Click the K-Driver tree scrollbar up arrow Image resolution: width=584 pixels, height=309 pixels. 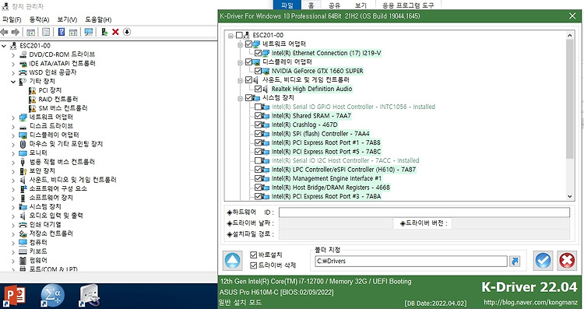[x=569, y=35]
